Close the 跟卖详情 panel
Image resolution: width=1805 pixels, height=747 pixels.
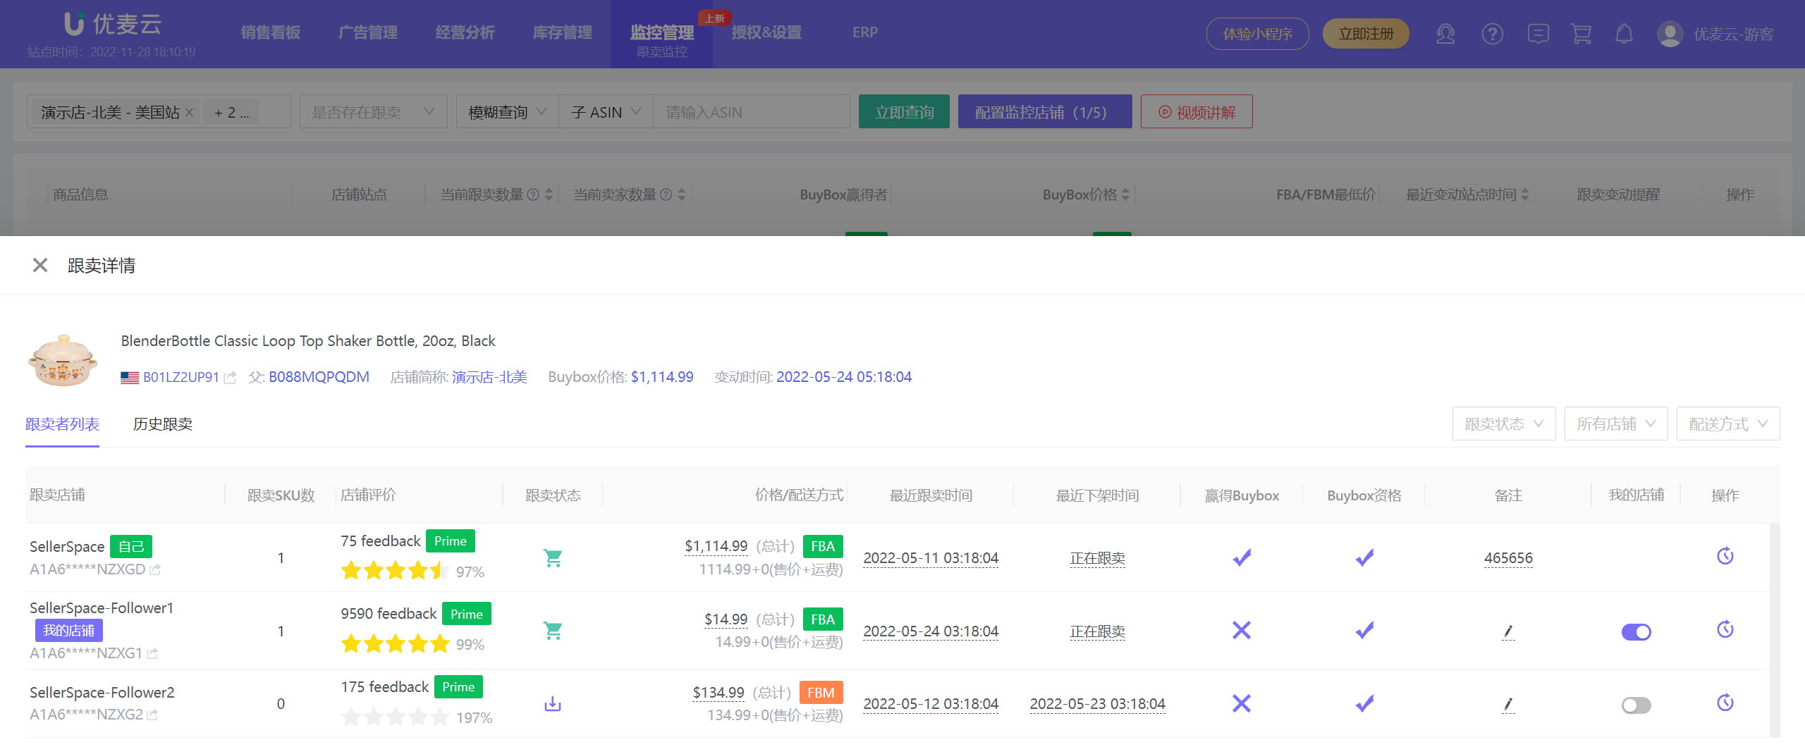point(39,265)
